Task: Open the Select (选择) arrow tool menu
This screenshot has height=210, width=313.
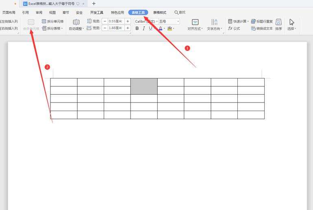Action: [291, 25]
